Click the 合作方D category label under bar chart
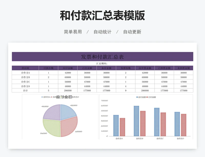Viewport: 205px width, 157px height. point(180,139)
